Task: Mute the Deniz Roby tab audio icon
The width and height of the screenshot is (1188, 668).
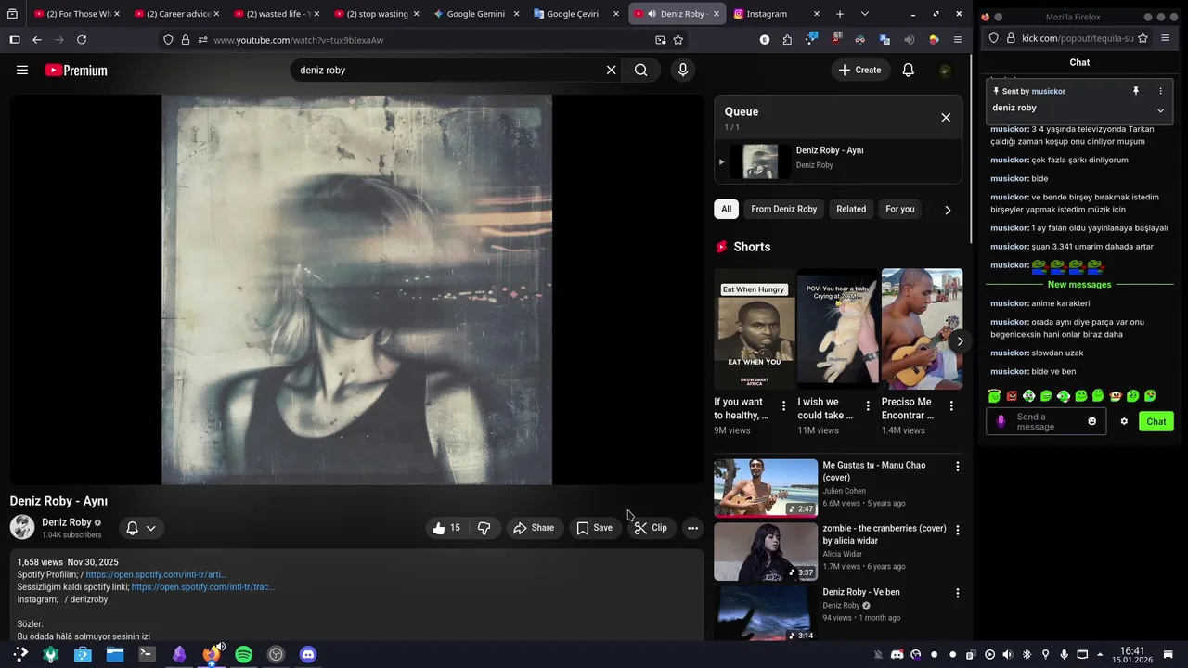Action: coord(652,14)
